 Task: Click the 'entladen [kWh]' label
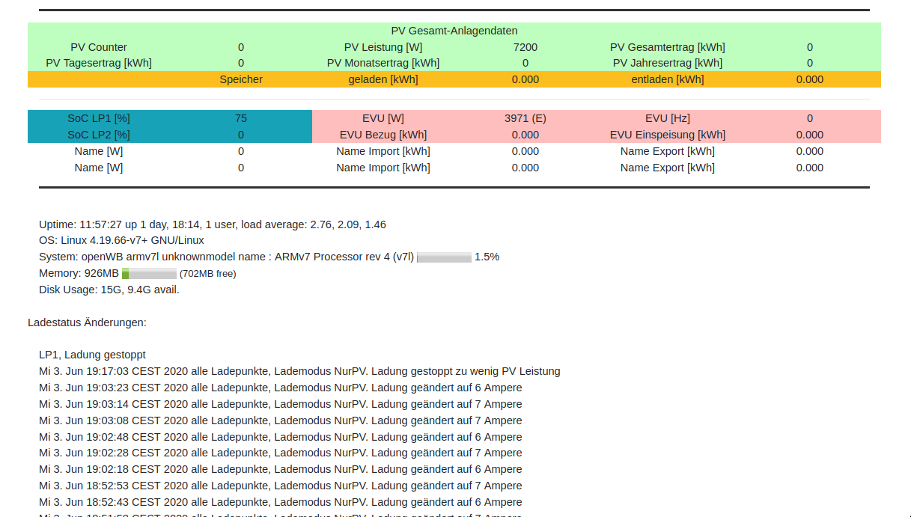coord(668,79)
